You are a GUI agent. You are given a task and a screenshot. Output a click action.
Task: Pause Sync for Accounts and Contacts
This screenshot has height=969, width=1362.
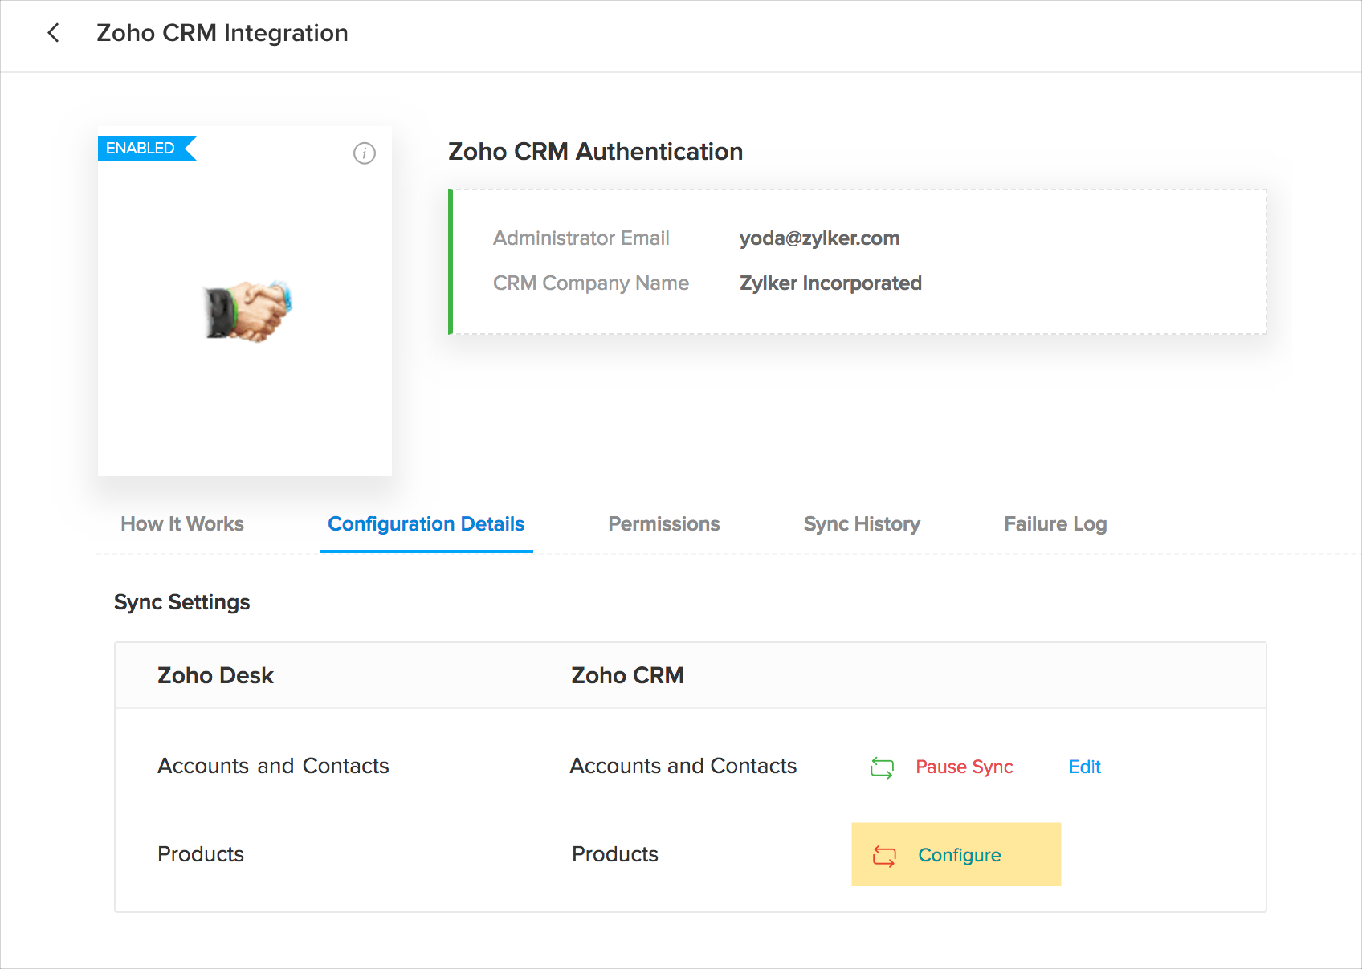(964, 767)
